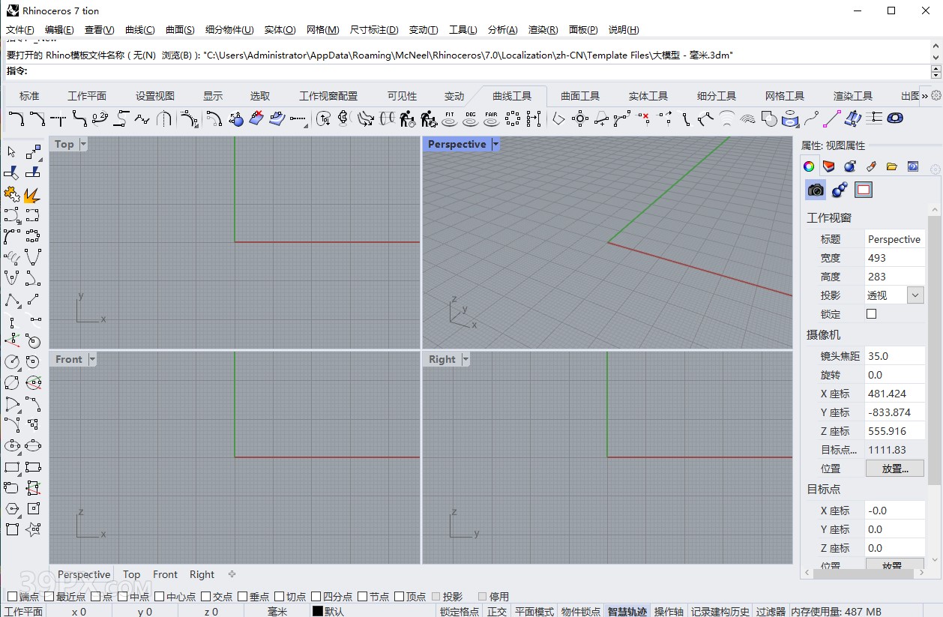
Task: Click the camera icon in 视图属性 panel
Action: point(815,190)
